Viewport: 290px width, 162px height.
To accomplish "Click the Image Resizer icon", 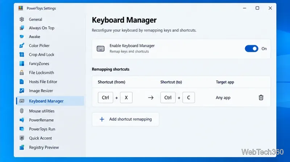I will pos(22,91).
